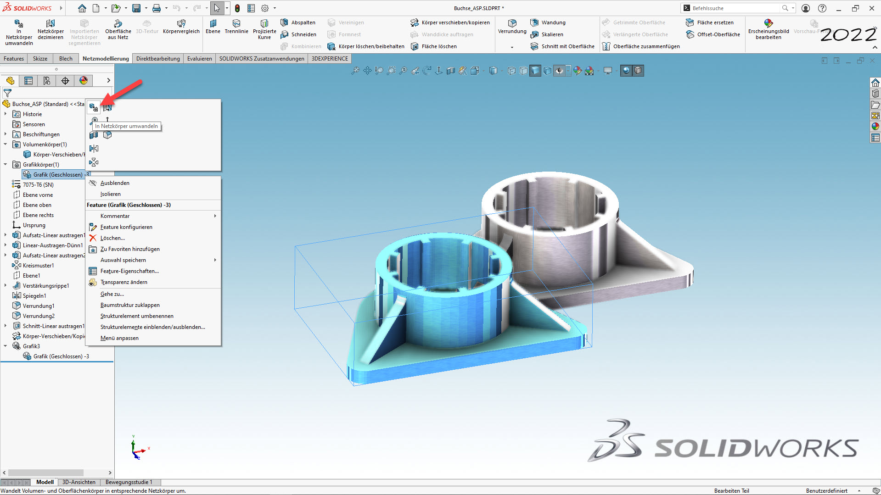Open Bewegungsstudie 1 tab

coord(129,482)
